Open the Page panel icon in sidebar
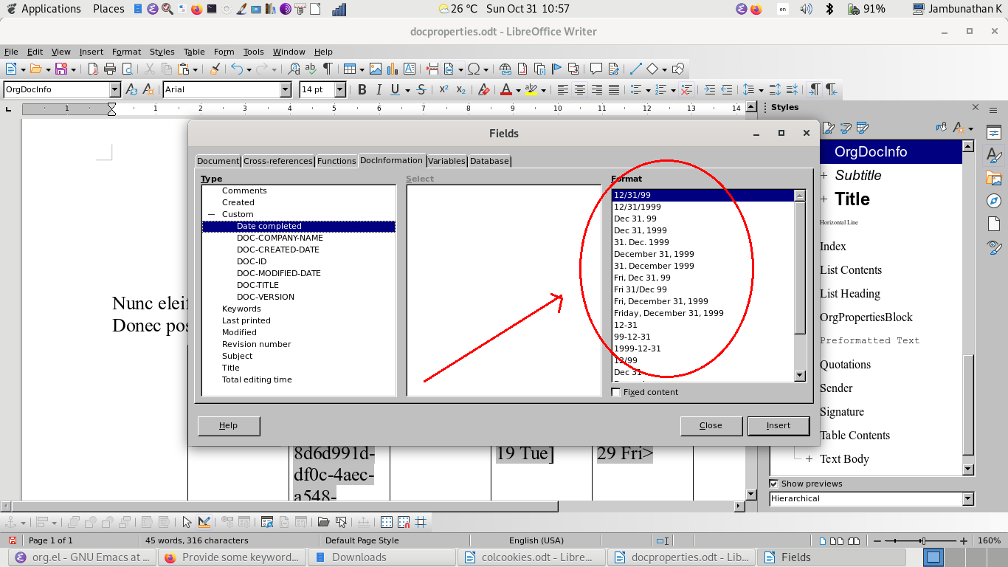The width and height of the screenshot is (1008, 567). pos(994,224)
